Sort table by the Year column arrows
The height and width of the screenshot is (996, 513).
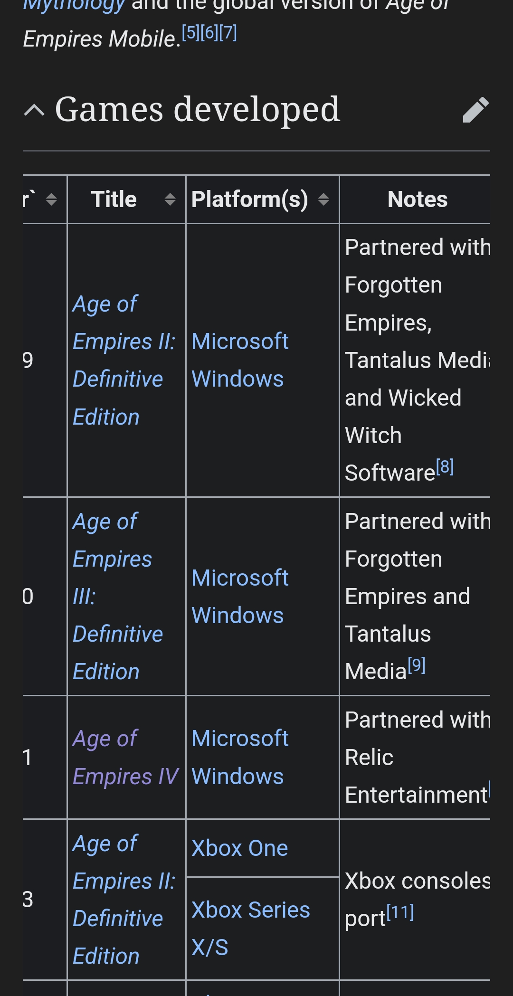(x=51, y=199)
